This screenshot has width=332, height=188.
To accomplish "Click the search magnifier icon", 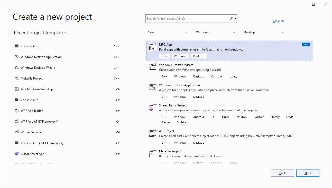I will [232, 19].
